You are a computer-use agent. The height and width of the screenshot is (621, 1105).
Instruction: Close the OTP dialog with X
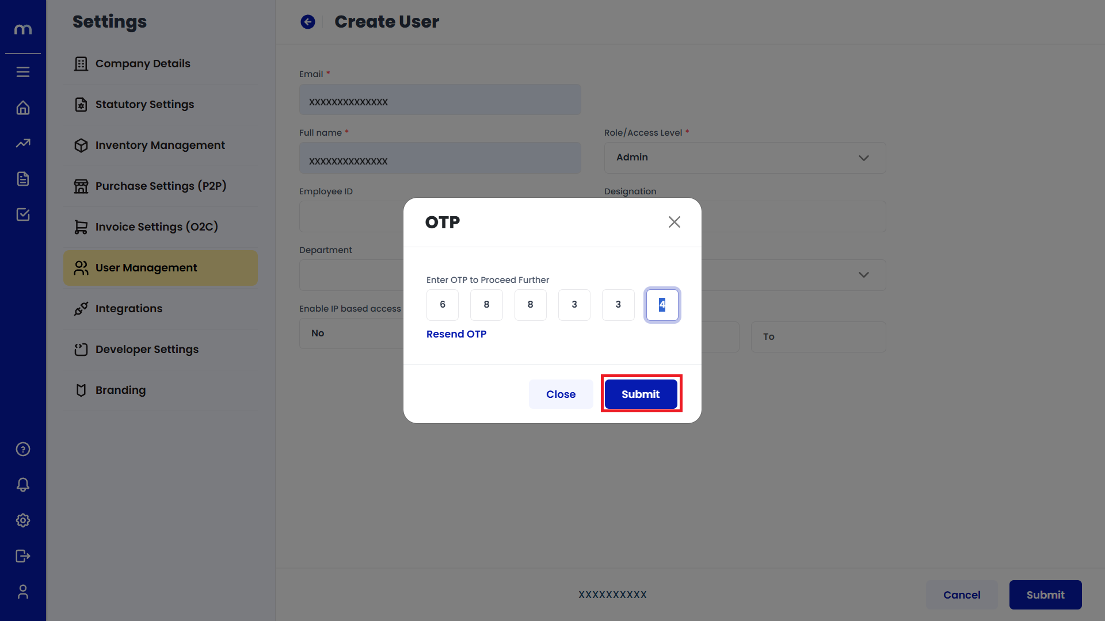(675, 222)
